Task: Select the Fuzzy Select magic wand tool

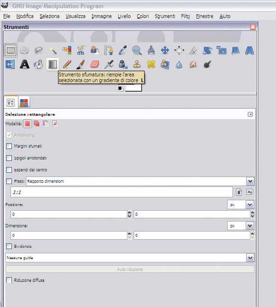Action: [53, 50]
